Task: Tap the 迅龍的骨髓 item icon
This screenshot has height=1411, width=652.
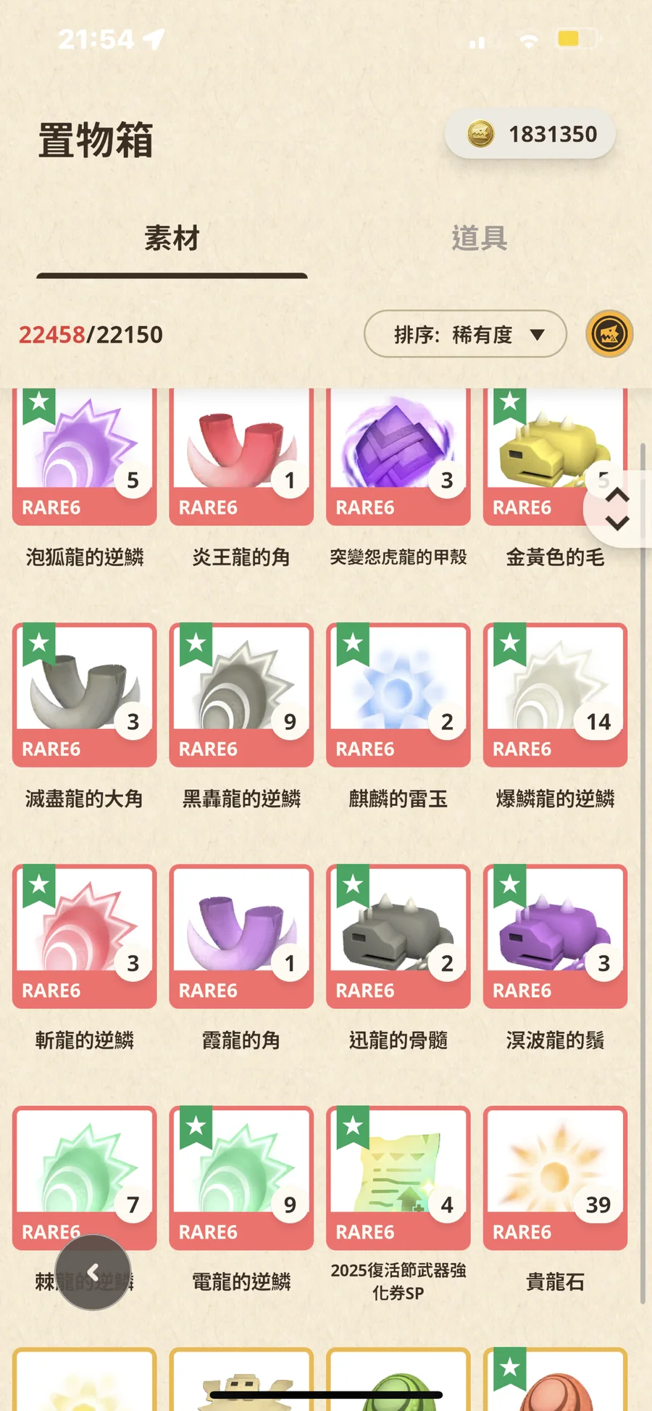Action: [398, 936]
